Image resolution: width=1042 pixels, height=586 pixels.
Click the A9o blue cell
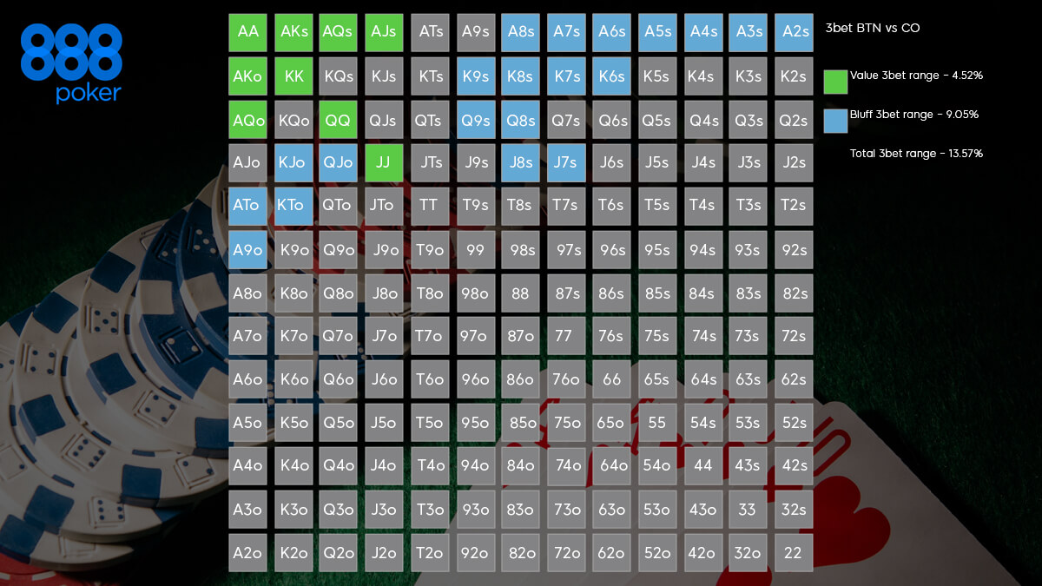click(247, 250)
